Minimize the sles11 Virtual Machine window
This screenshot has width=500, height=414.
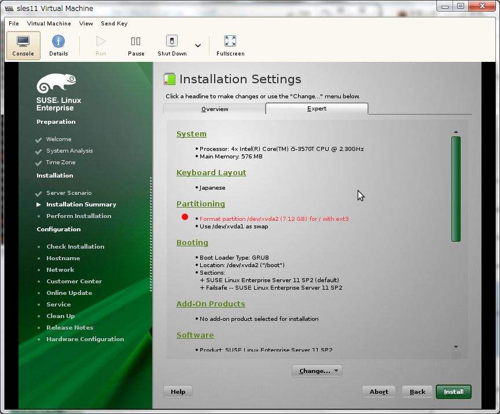(445, 6)
